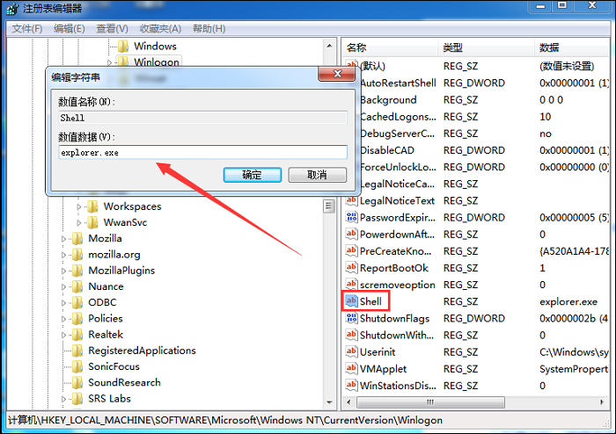616x434 pixels.
Task: Click the MozillaPlugins folder icon
Action: 77,271
